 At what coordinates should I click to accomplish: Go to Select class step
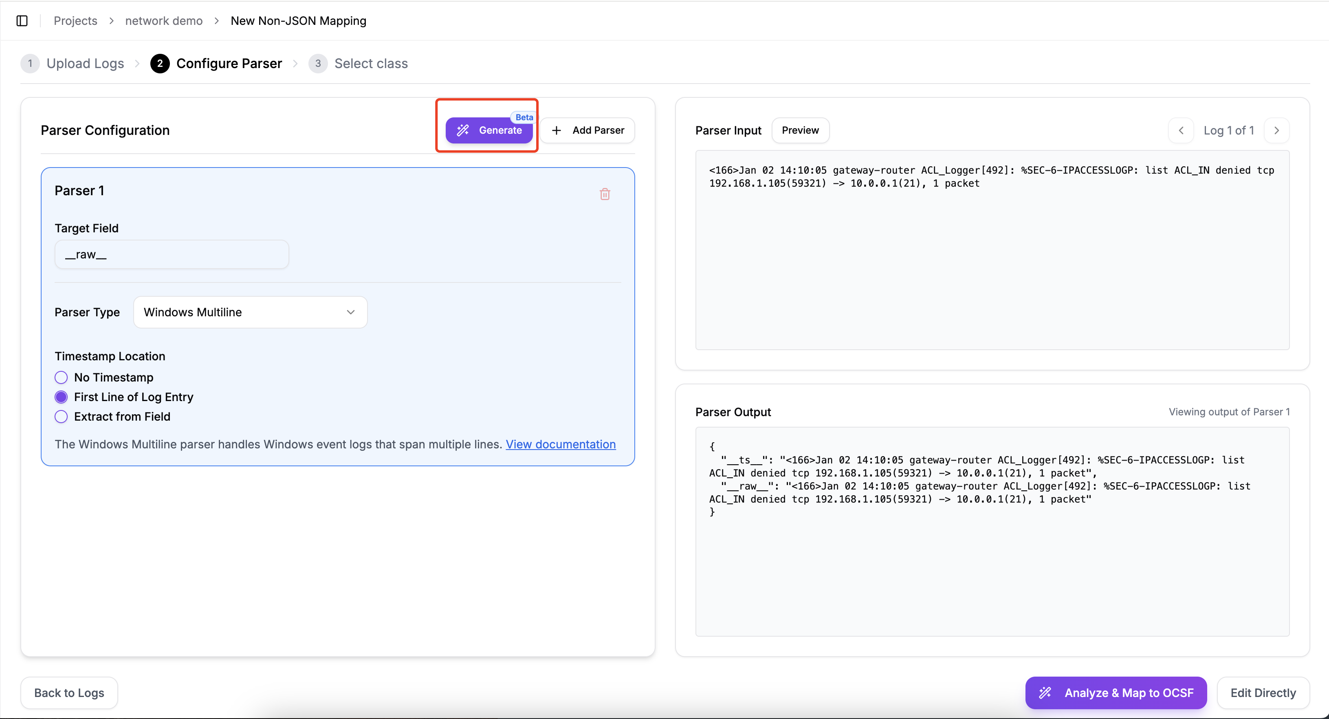coord(370,64)
